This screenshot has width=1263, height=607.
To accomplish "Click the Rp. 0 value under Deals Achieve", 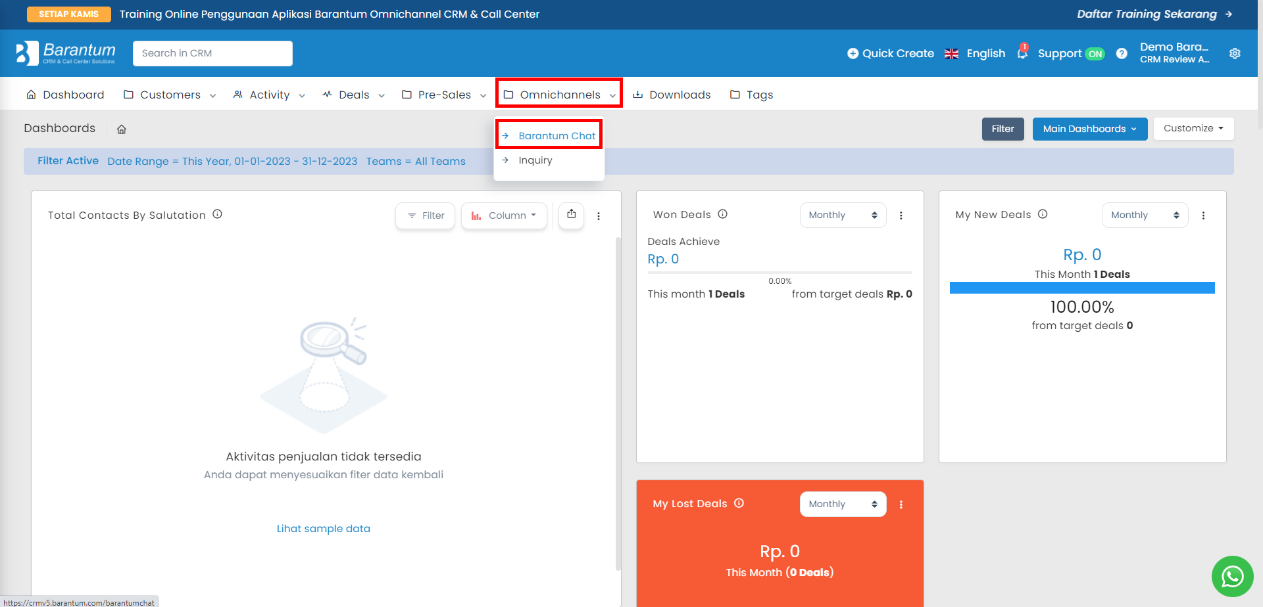I will coord(663,259).
